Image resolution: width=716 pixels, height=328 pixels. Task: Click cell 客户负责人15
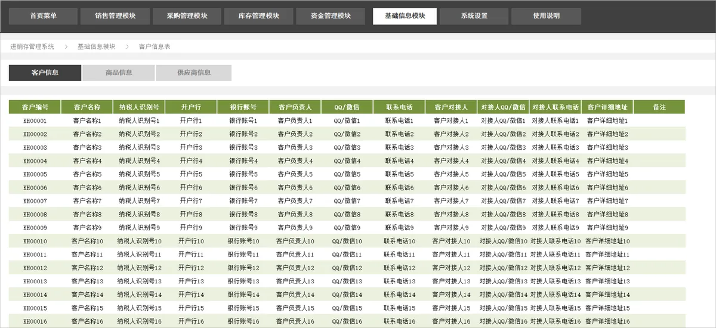[295, 308]
